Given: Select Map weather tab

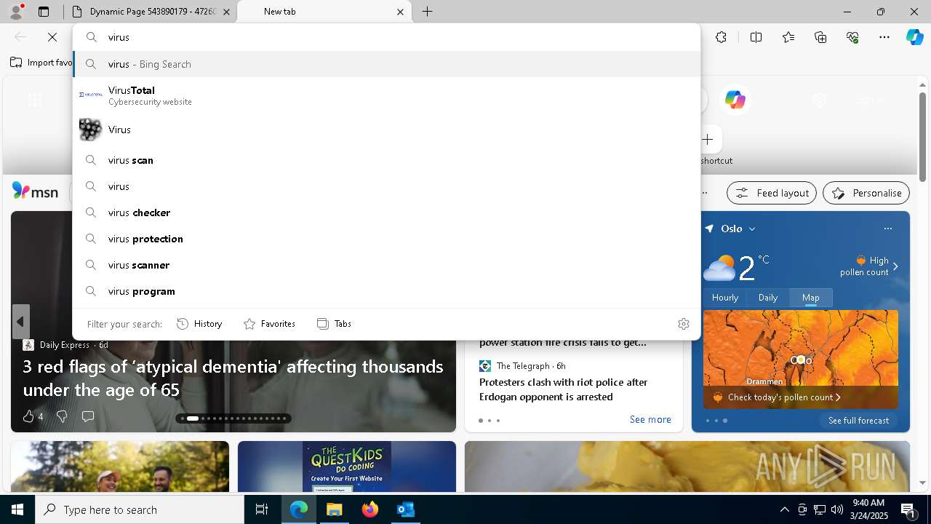Looking at the screenshot, I should 811,298.
